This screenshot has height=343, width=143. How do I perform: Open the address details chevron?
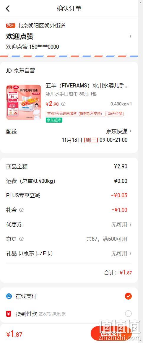tap(130, 36)
